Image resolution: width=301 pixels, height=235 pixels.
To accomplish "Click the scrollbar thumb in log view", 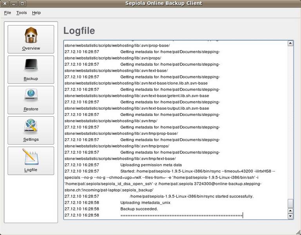I will click(x=290, y=204).
